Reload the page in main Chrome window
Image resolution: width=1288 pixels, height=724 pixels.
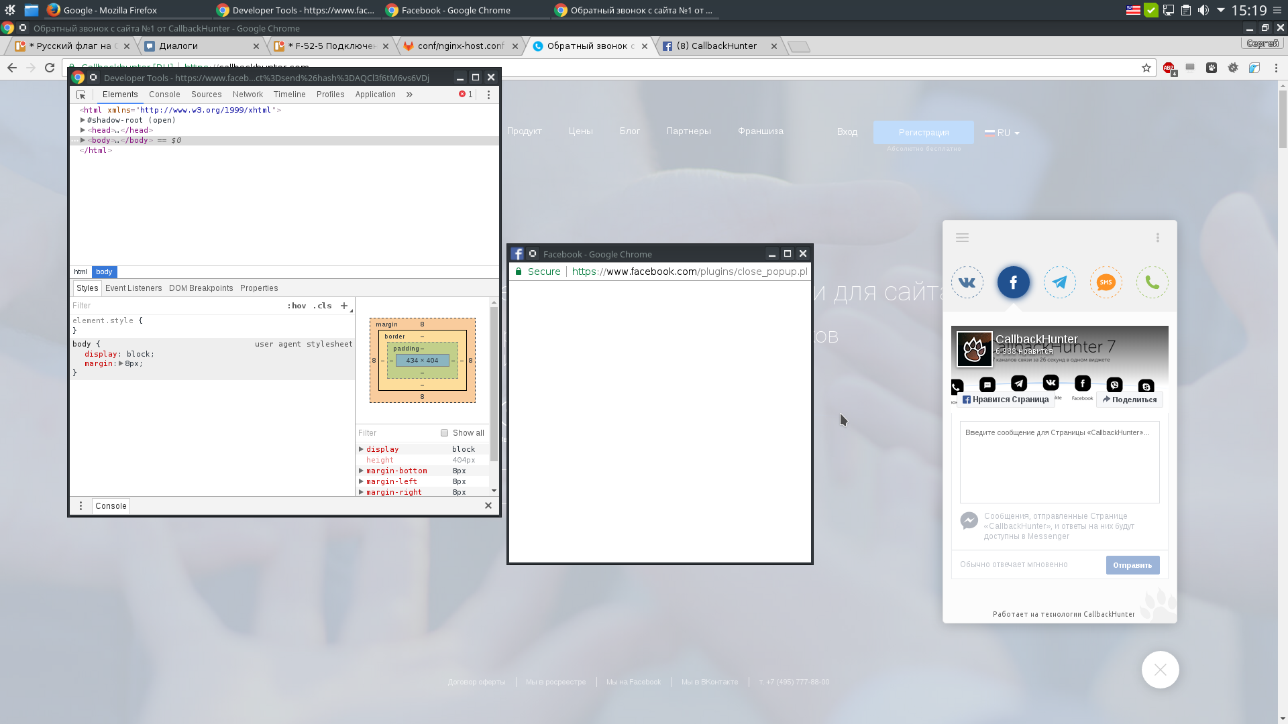tap(50, 68)
